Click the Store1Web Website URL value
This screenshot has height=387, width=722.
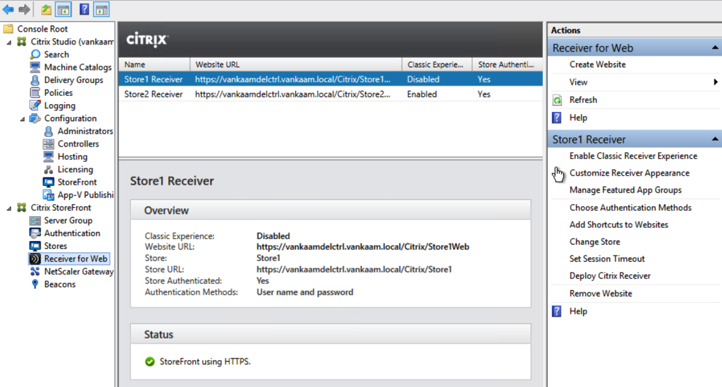(363, 247)
